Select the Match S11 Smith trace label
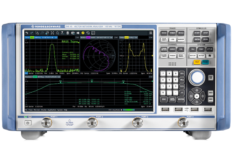This screenshot has height=162, width=232. click(x=96, y=37)
